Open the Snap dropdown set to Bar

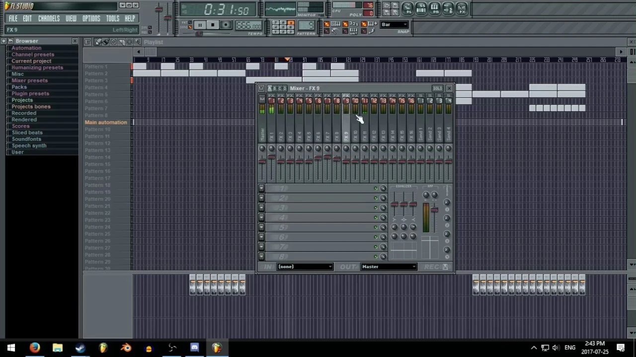pos(395,24)
